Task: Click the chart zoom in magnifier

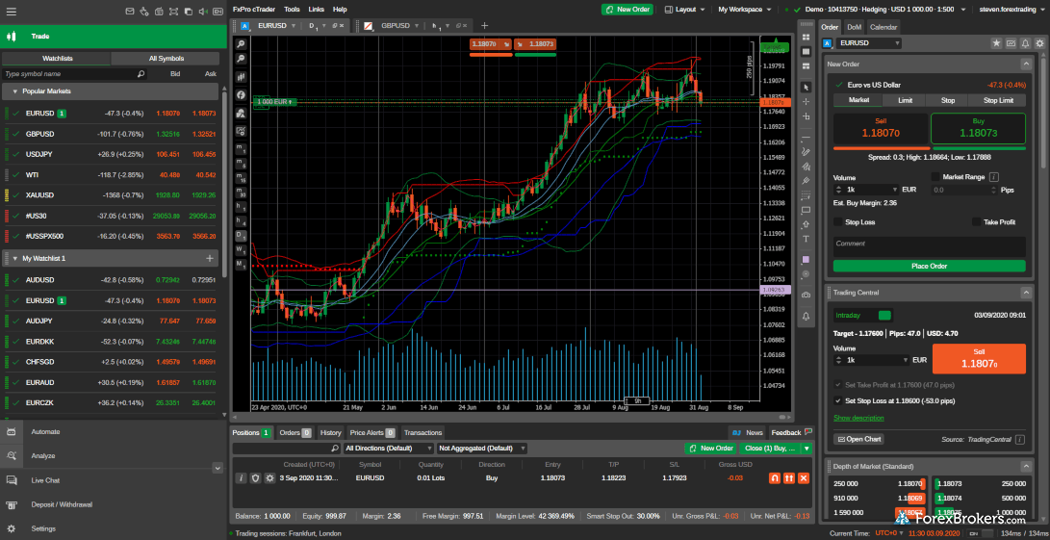Action: click(241, 44)
